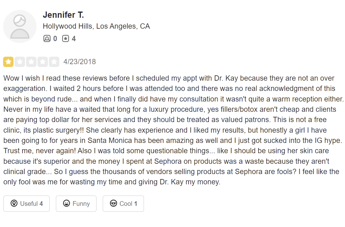Click the friends count icon
The height and width of the screenshot is (227, 345).
(47, 39)
